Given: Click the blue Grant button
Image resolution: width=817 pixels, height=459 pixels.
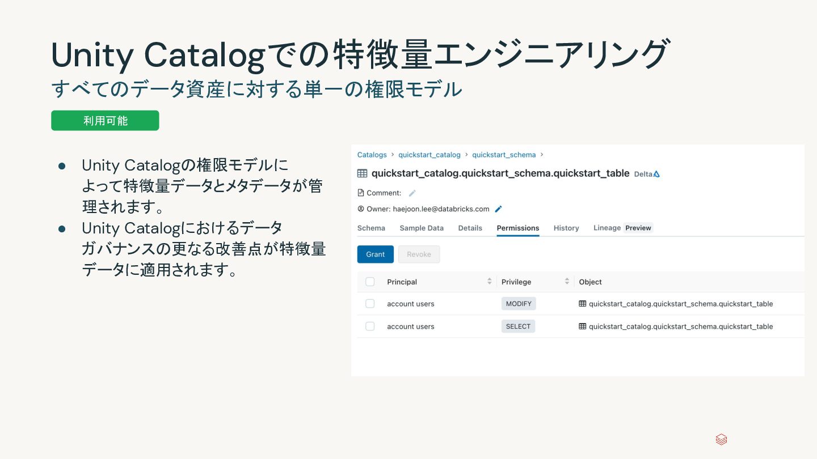Looking at the screenshot, I should click(376, 254).
